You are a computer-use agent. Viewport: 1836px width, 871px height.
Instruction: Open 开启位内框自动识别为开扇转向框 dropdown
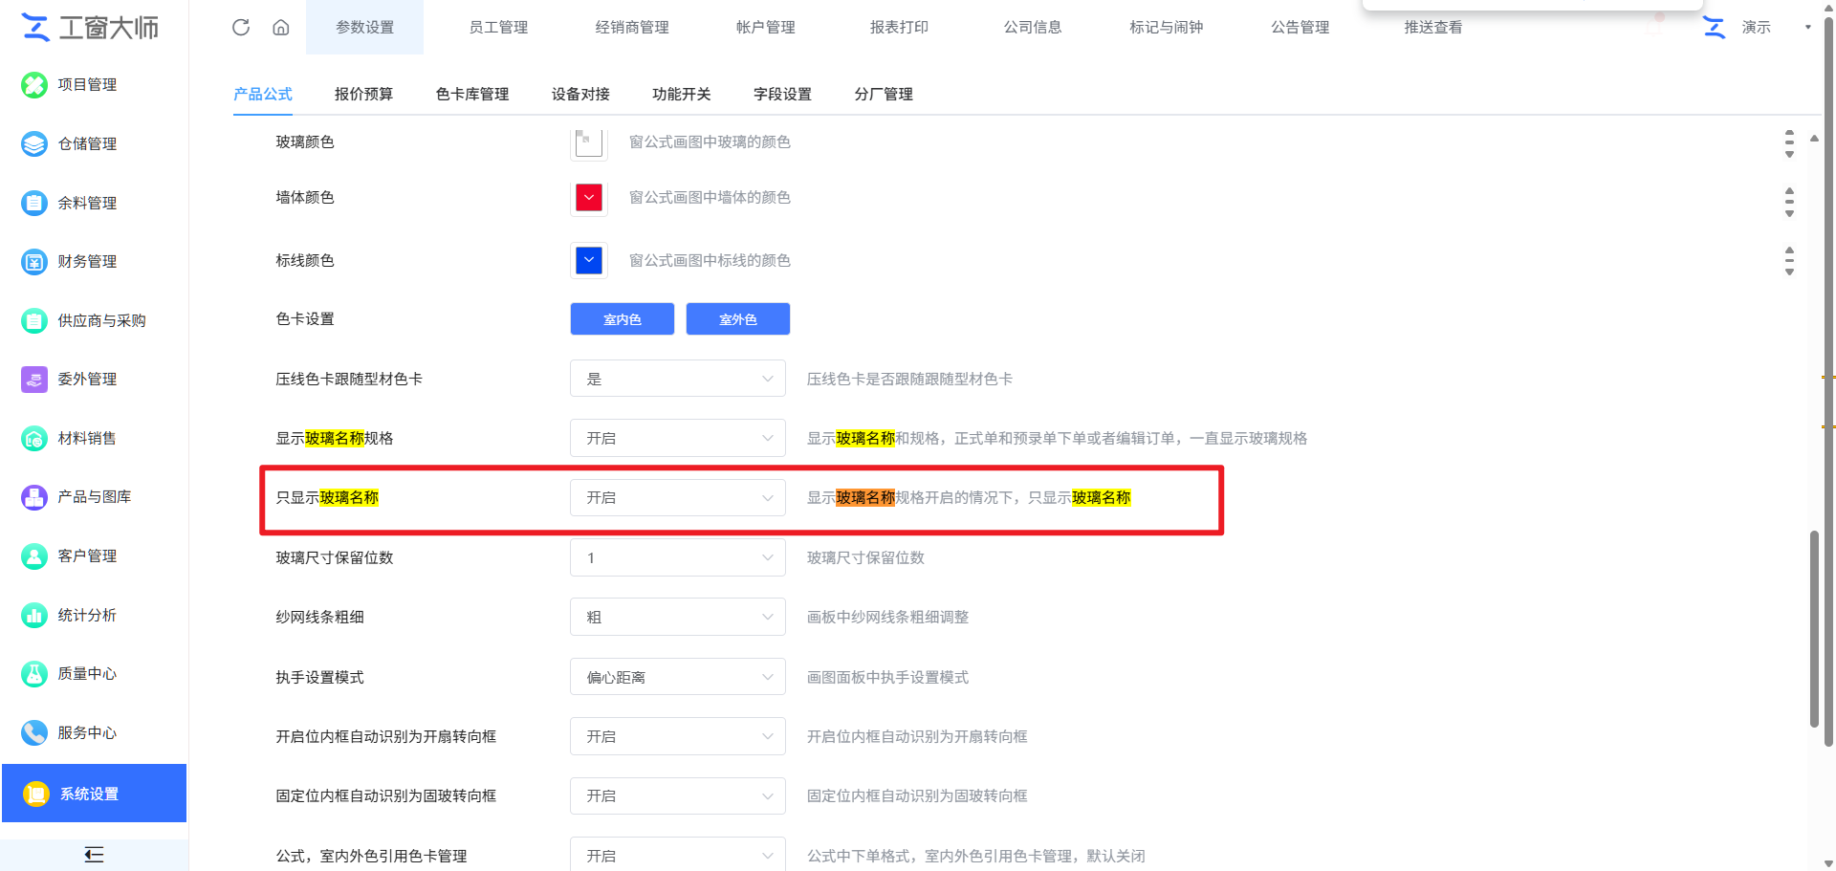678,736
